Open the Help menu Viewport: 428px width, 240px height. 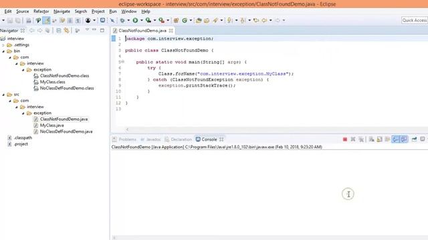[146, 11]
